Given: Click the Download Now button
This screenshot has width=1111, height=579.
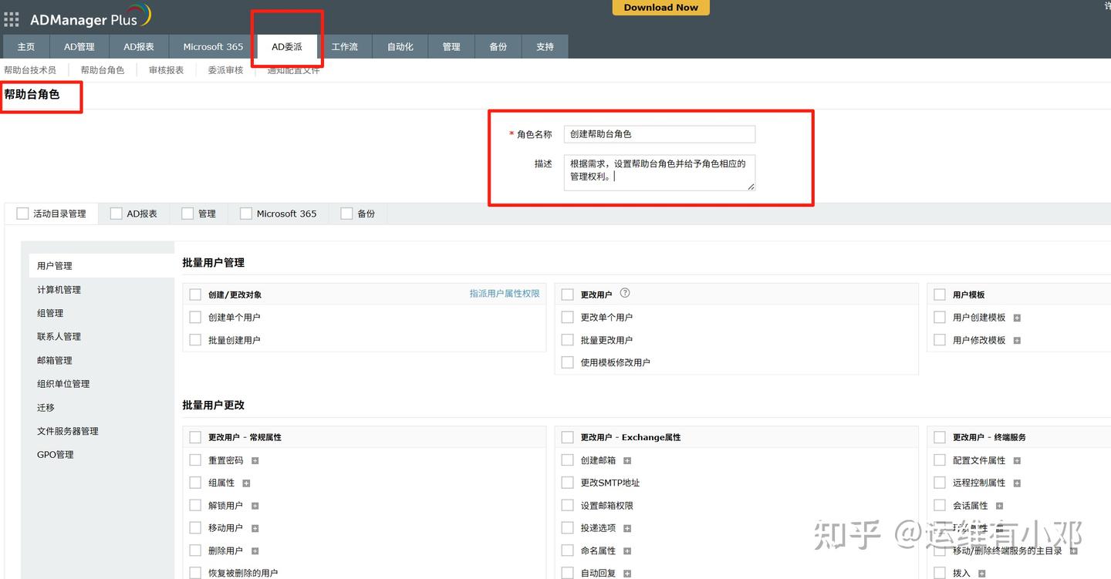Looking at the screenshot, I should [x=660, y=7].
